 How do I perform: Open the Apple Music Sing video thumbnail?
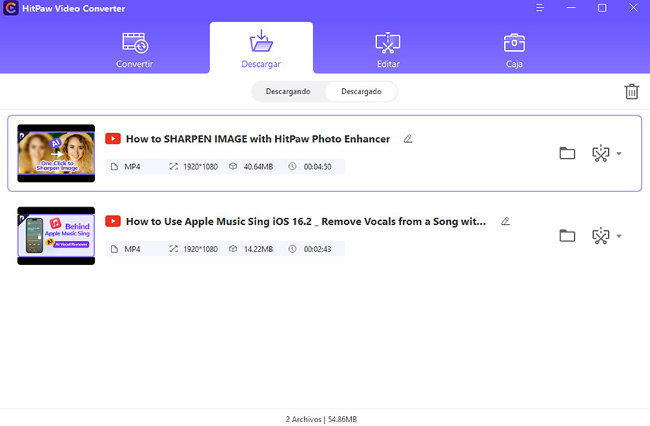point(56,235)
